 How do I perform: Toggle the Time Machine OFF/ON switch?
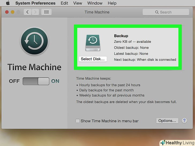pyautogui.click(x=36, y=81)
